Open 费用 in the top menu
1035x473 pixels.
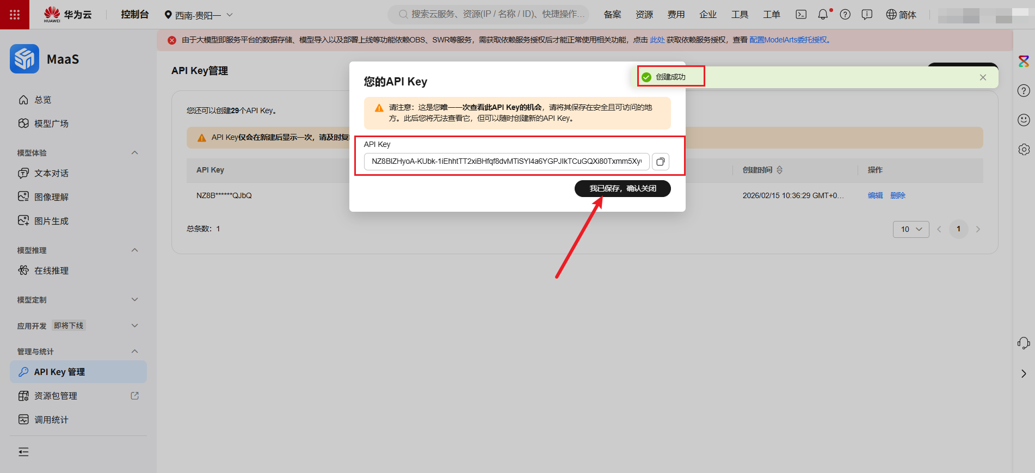click(676, 15)
